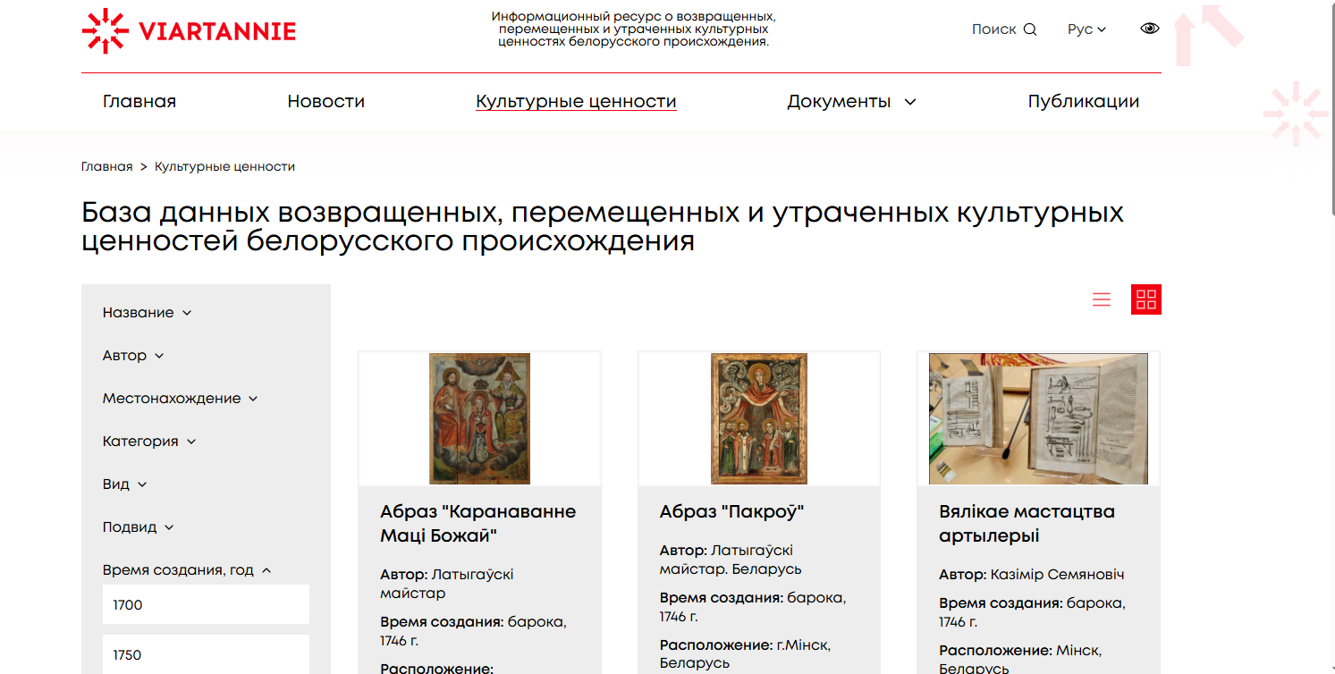Click the Культурные ценности breadcrumb
The width and height of the screenshot is (1335, 674).
coord(224,166)
